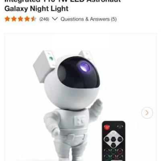Screen dimensions: 161x161
Task: Click the half-filled fifth rating star
Action: pyautogui.click(x=33, y=19)
